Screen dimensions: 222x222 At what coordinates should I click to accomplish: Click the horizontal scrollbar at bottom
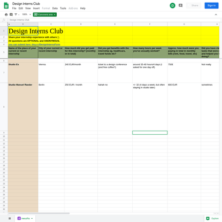[x=39, y=213]
